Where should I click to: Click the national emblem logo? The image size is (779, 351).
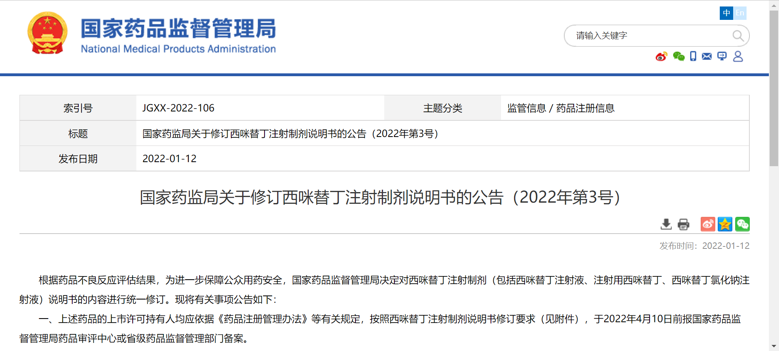point(47,33)
